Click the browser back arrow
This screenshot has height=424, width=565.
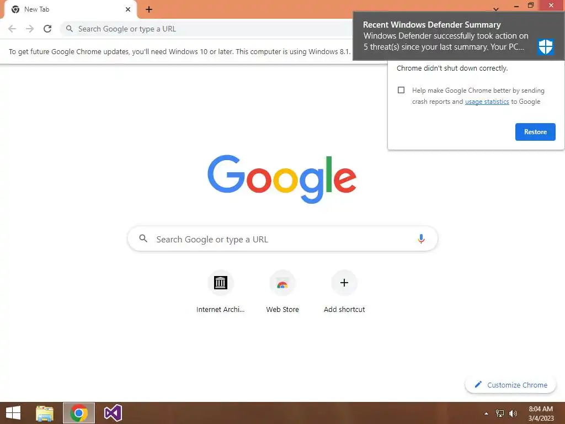(12, 29)
